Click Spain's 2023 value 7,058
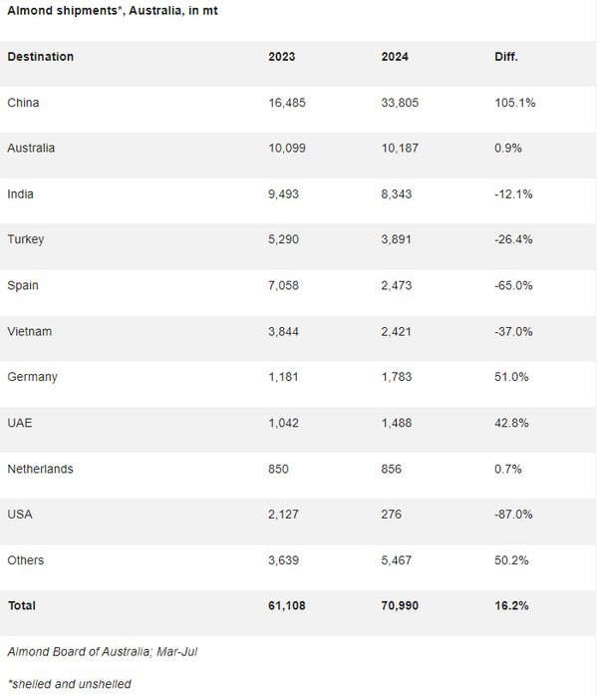The height and width of the screenshot is (696, 598). [x=285, y=285]
